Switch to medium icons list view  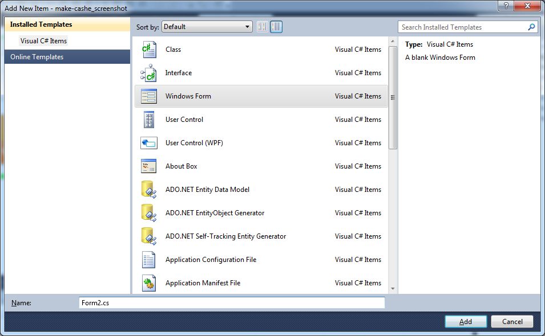tap(276, 27)
